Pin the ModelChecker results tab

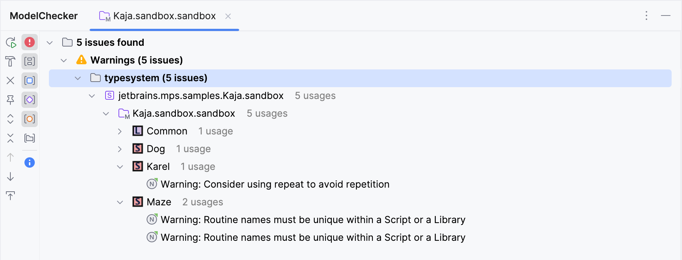click(x=11, y=100)
